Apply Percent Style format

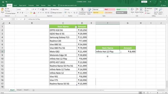(69, 13)
